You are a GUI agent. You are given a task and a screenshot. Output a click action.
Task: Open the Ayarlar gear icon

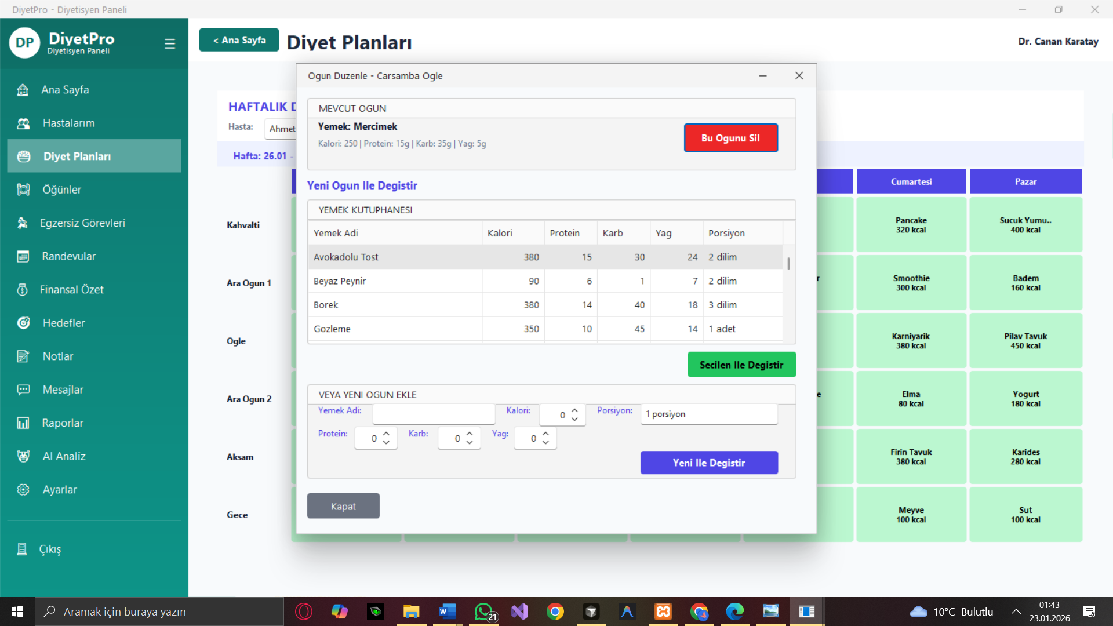(23, 490)
